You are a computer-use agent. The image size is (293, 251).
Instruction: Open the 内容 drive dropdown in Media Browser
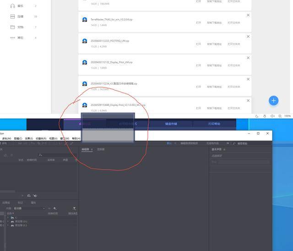(x=29, y=208)
